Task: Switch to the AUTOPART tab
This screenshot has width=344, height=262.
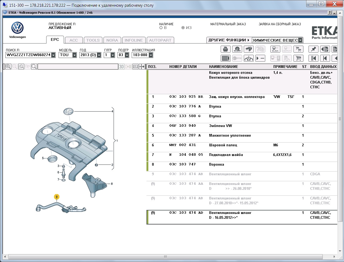Action: coord(160,40)
